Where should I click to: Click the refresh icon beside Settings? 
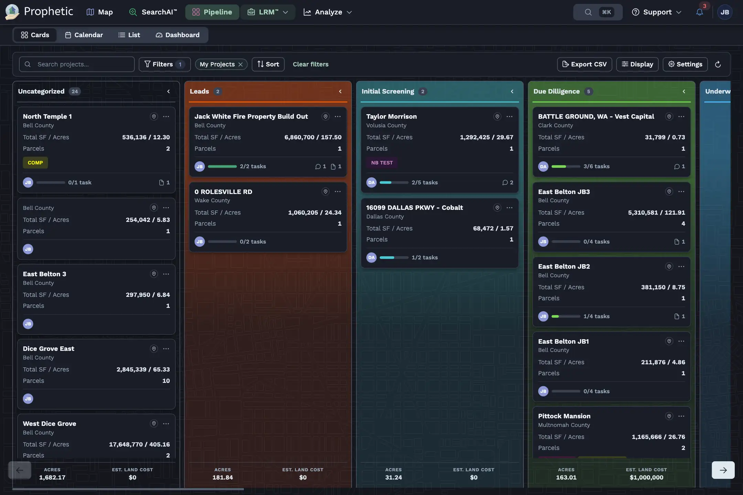pos(718,64)
